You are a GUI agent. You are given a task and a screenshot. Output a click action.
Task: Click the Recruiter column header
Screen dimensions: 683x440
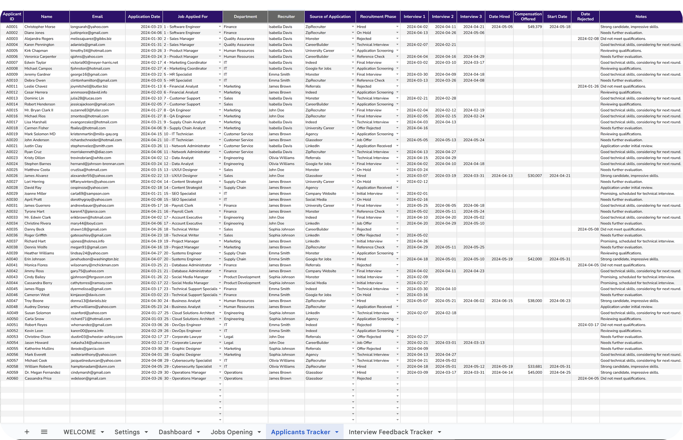[286, 17]
